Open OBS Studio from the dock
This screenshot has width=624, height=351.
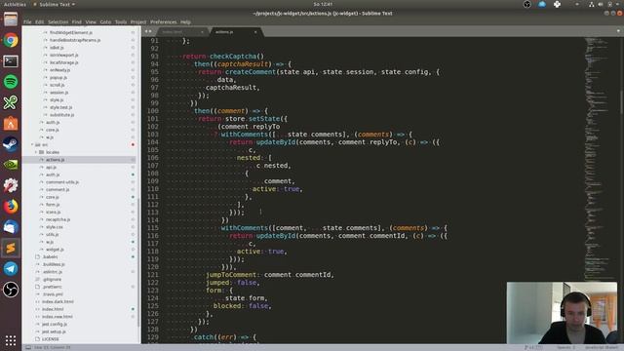click(x=11, y=290)
